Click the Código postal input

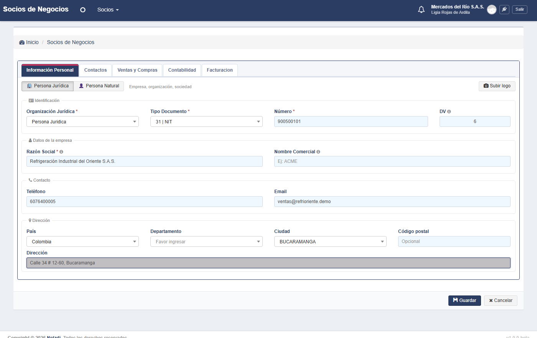pos(454,241)
